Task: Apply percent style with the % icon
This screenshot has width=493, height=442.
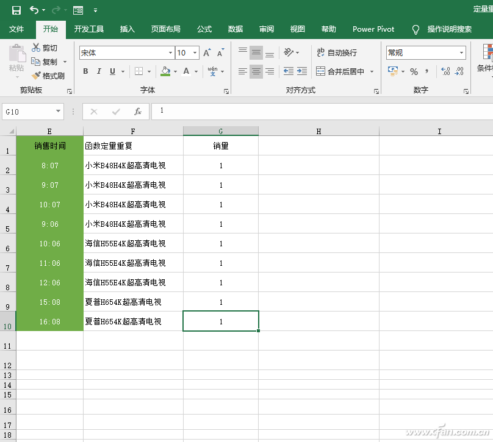Action: coord(414,71)
